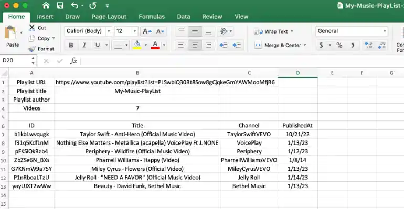Expand the Copy options arrow
This screenshot has height=209, width=404.
point(54,38)
